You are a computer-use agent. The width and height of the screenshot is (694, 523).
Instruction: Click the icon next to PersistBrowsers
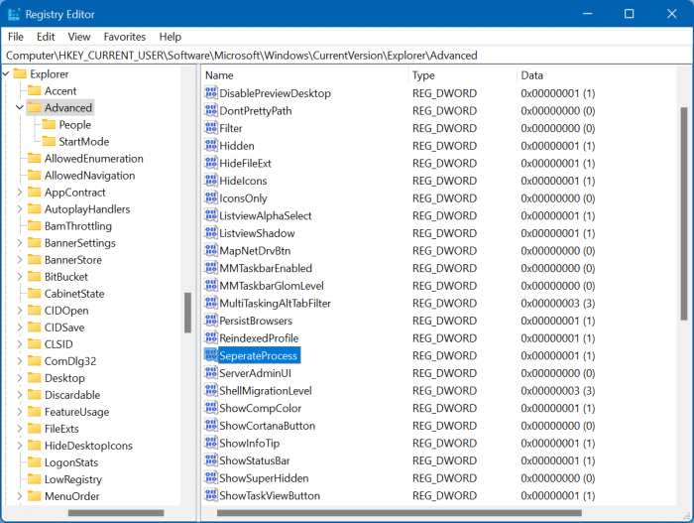point(210,321)
